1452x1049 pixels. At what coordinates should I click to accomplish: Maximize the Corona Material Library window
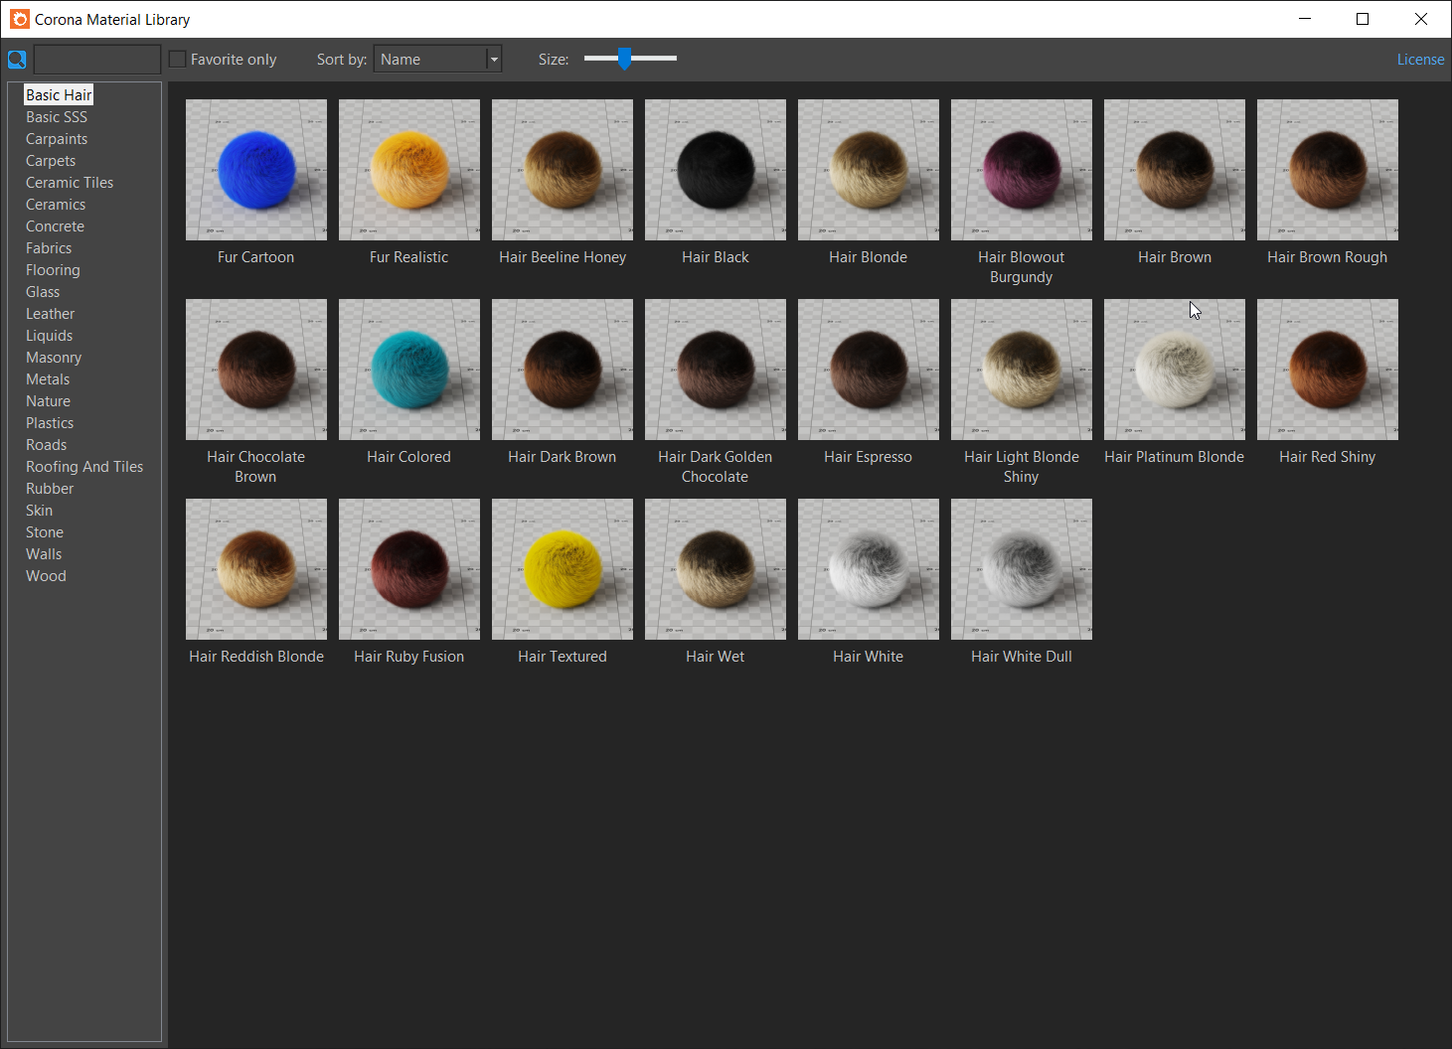coord(1363,19)
